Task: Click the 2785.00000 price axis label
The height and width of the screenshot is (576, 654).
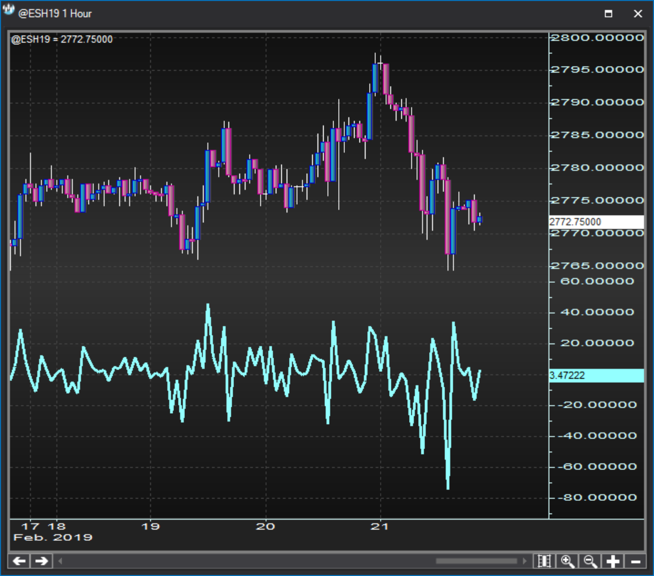Action: (x=598, y=135)
